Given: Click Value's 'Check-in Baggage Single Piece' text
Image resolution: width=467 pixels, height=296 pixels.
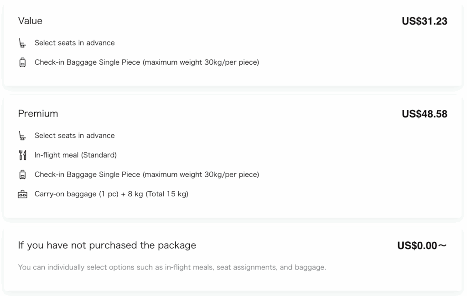Looking at the screenshot, I should pos(146,62).
